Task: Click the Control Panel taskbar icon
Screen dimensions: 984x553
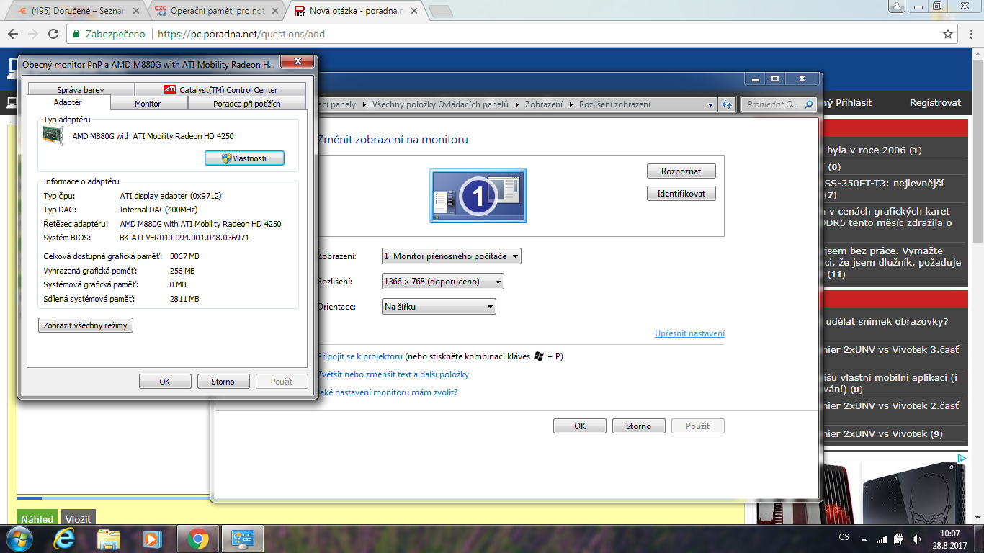Action: coord(241,539)
